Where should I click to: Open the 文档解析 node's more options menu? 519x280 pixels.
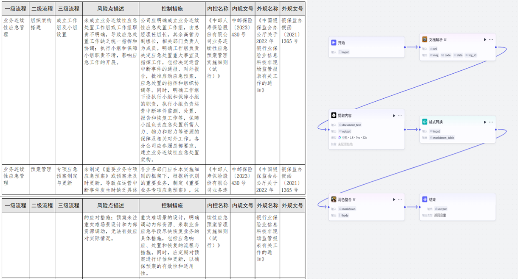(x=491, y=40)
